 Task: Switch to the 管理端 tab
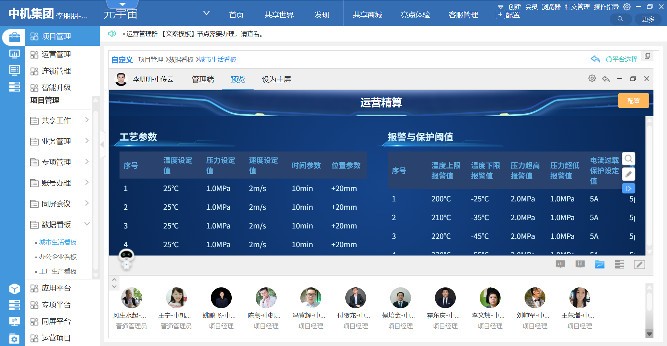[203, 79]
